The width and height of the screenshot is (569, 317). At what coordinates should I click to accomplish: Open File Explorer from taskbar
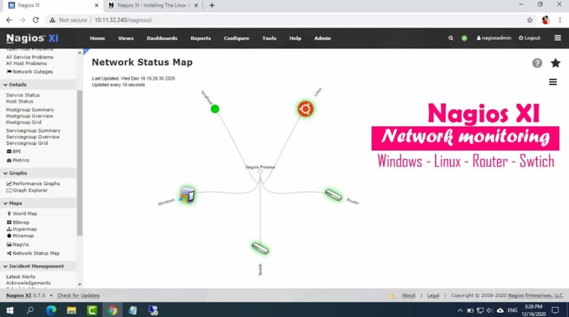click(x=72, y=310)
